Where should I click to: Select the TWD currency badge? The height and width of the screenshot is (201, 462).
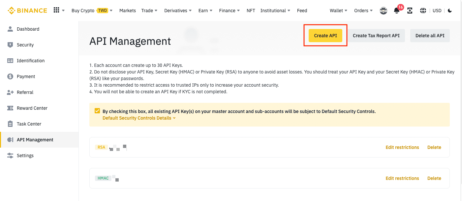click(102, 11)
